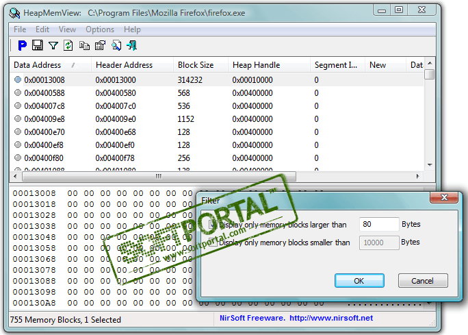This screenshot has width=468, height=335.
Task: Click OK in the Filter dialog
Action: click(x=359, y=281)
